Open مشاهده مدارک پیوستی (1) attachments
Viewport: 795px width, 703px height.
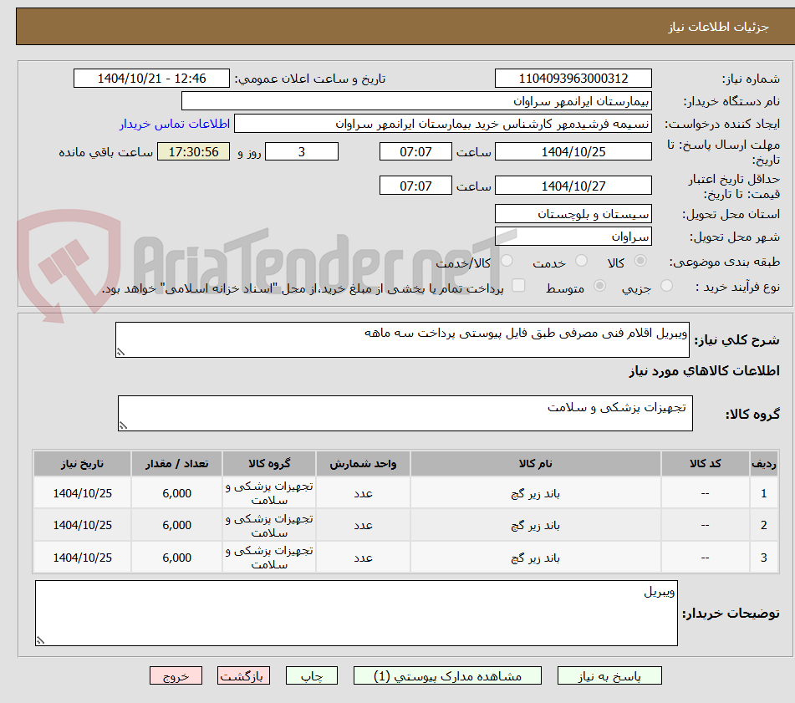[447, 676]
